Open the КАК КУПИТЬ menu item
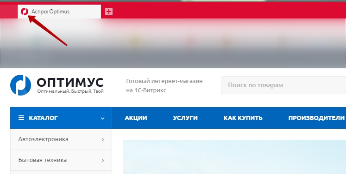Viewport: 346px width, 174px height. click(x=243, y=118)
